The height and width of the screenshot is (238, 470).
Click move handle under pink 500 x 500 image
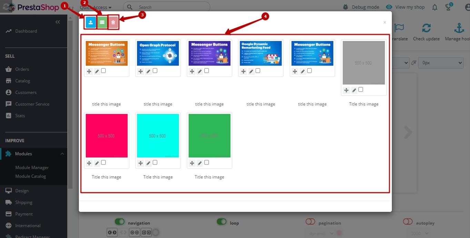[x=89, y=163]
